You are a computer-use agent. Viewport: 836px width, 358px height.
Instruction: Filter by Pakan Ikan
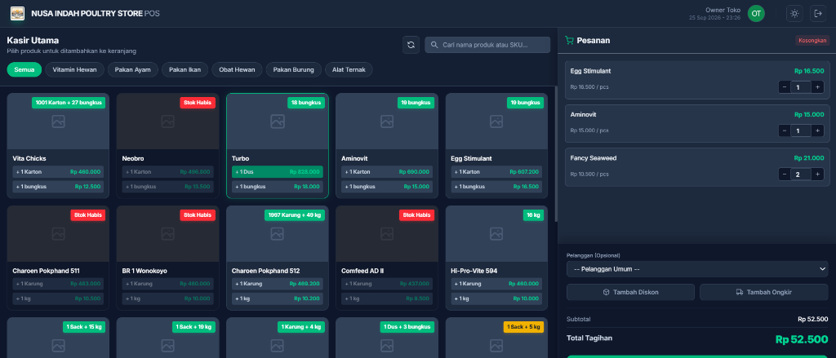185,70
